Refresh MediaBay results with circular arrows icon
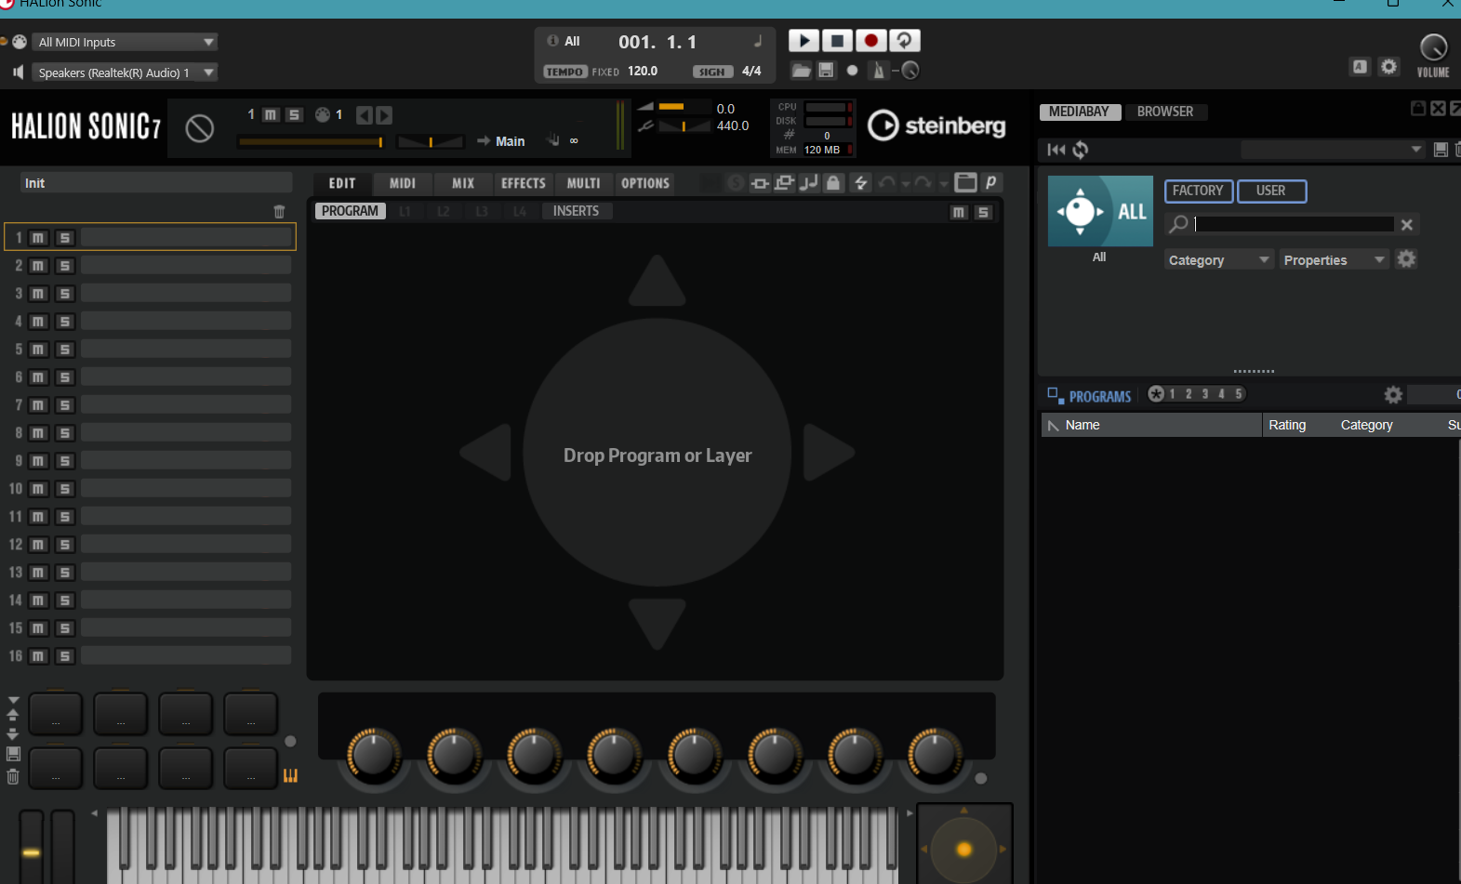Screen dimensions: 1461x884 [x=1081, y=150]
